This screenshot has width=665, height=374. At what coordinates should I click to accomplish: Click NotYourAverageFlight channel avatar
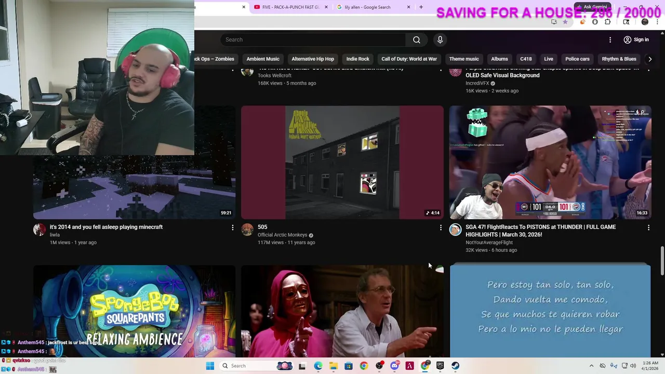pos(456,230)
